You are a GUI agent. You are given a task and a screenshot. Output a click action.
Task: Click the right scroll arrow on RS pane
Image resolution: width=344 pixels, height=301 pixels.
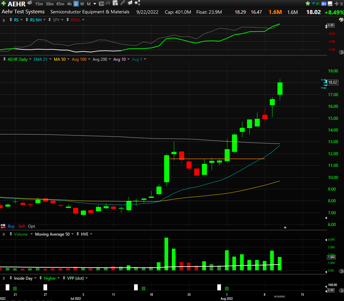tap(341, 52)
